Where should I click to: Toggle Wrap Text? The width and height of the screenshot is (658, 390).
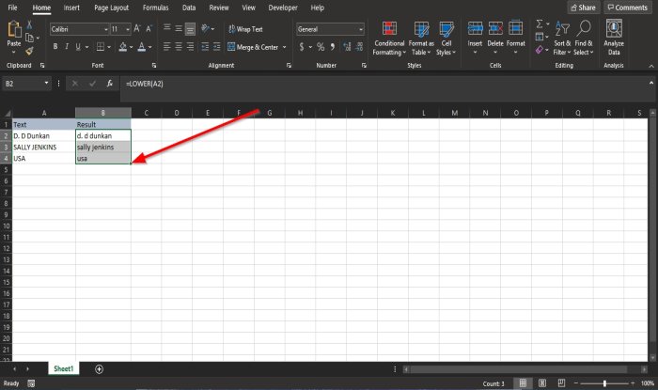coord(246,29)
